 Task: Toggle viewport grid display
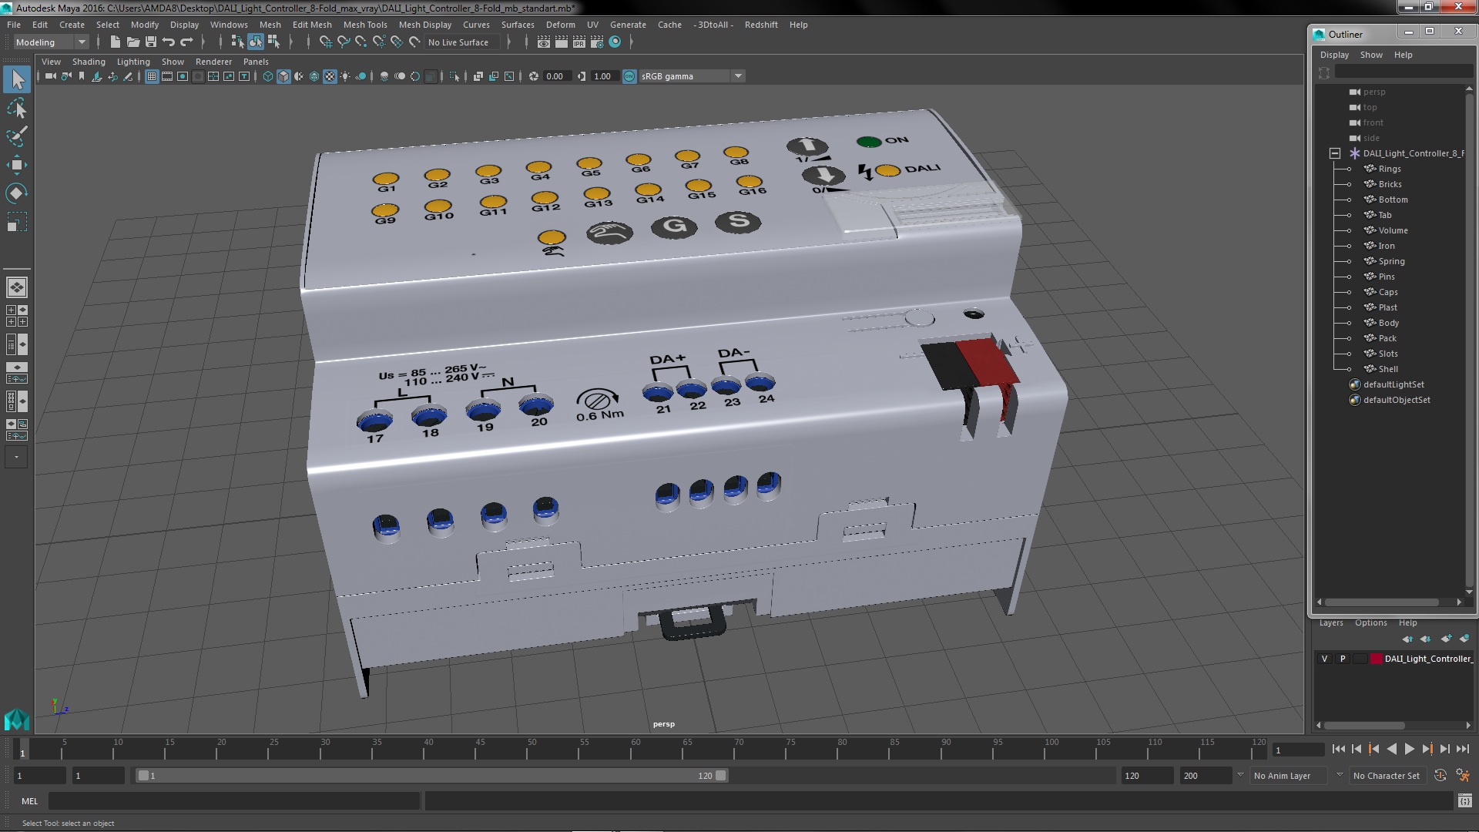point(152,76)
